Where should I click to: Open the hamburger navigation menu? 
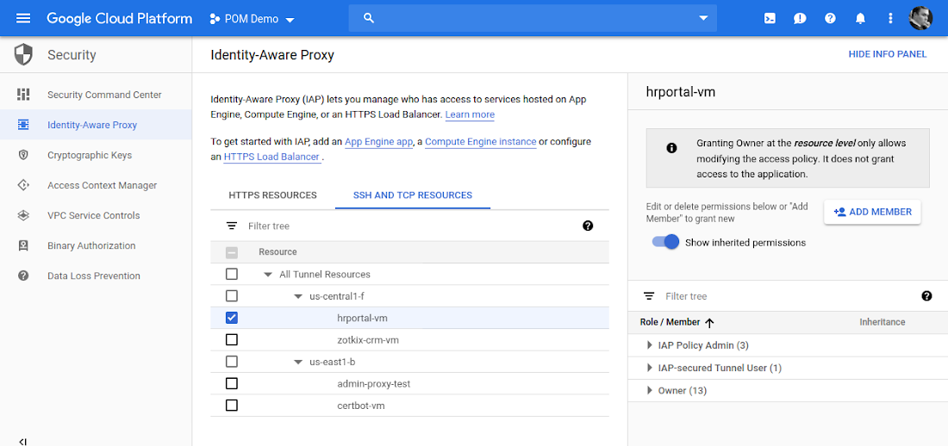pyautogui.click(x=23, y=18)
